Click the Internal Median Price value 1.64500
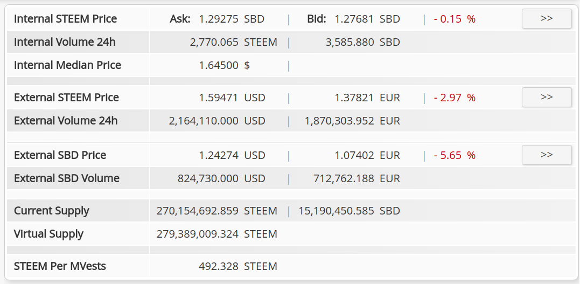The width and height of the screenshot is (580, 284). click(x=219, y=66)
